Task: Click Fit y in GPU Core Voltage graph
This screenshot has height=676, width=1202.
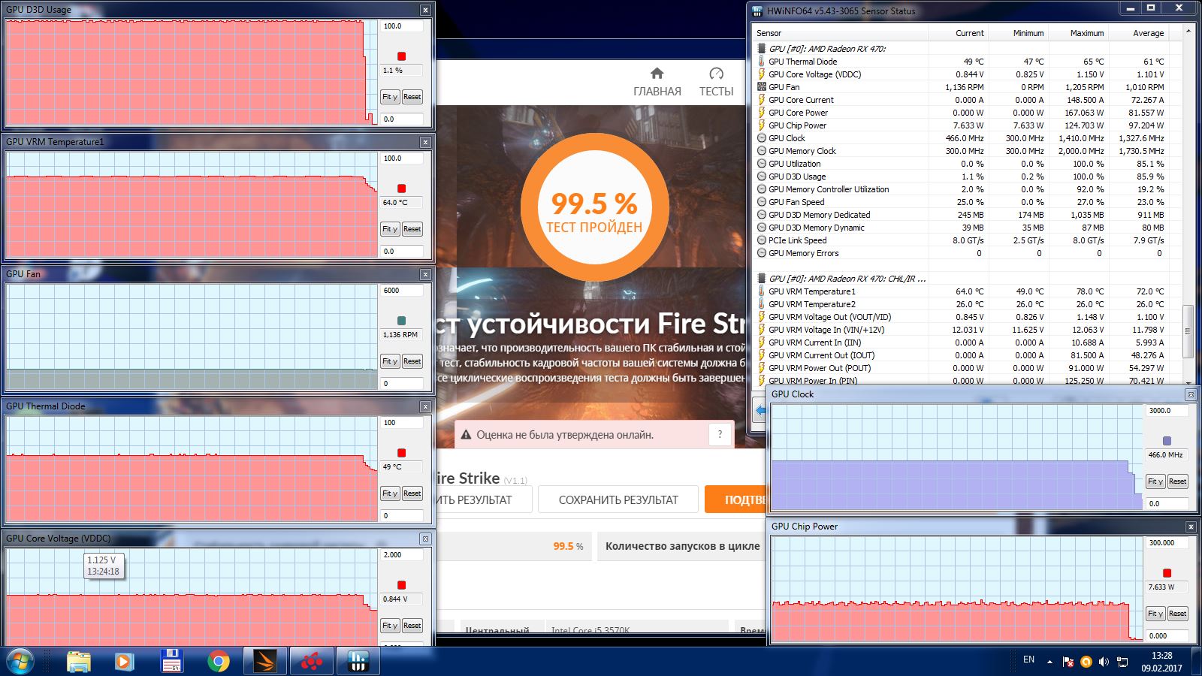Action: click(390, 626)
